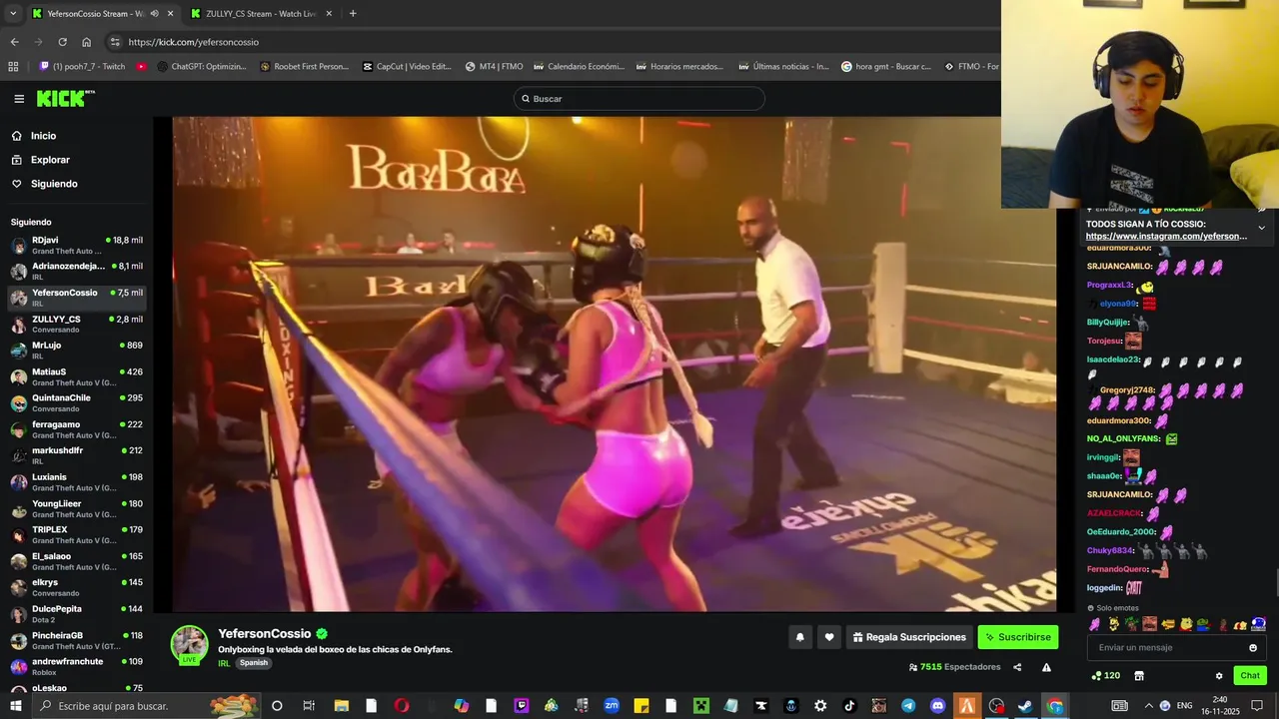1279x719 pixels.
Task: Open Adrianozendeja channel in following list
Action: pyautogui.click(x=76, y=271)
